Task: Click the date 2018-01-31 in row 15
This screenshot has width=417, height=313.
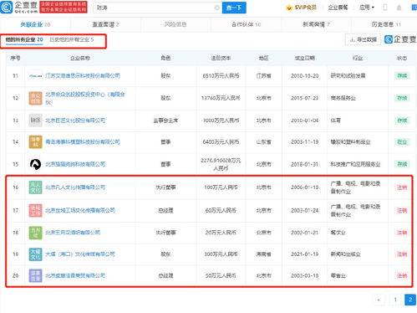Action: pyautogui.click(x=305, y=164)
